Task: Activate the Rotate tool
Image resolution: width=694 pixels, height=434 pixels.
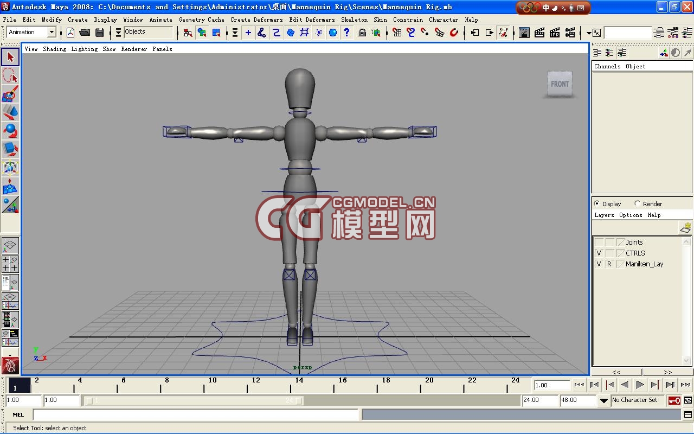Action: 10,131
